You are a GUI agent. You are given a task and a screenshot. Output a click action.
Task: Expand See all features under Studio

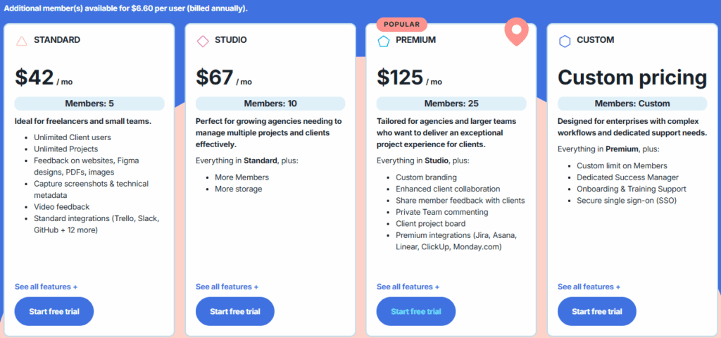click(x=227, y=287)
